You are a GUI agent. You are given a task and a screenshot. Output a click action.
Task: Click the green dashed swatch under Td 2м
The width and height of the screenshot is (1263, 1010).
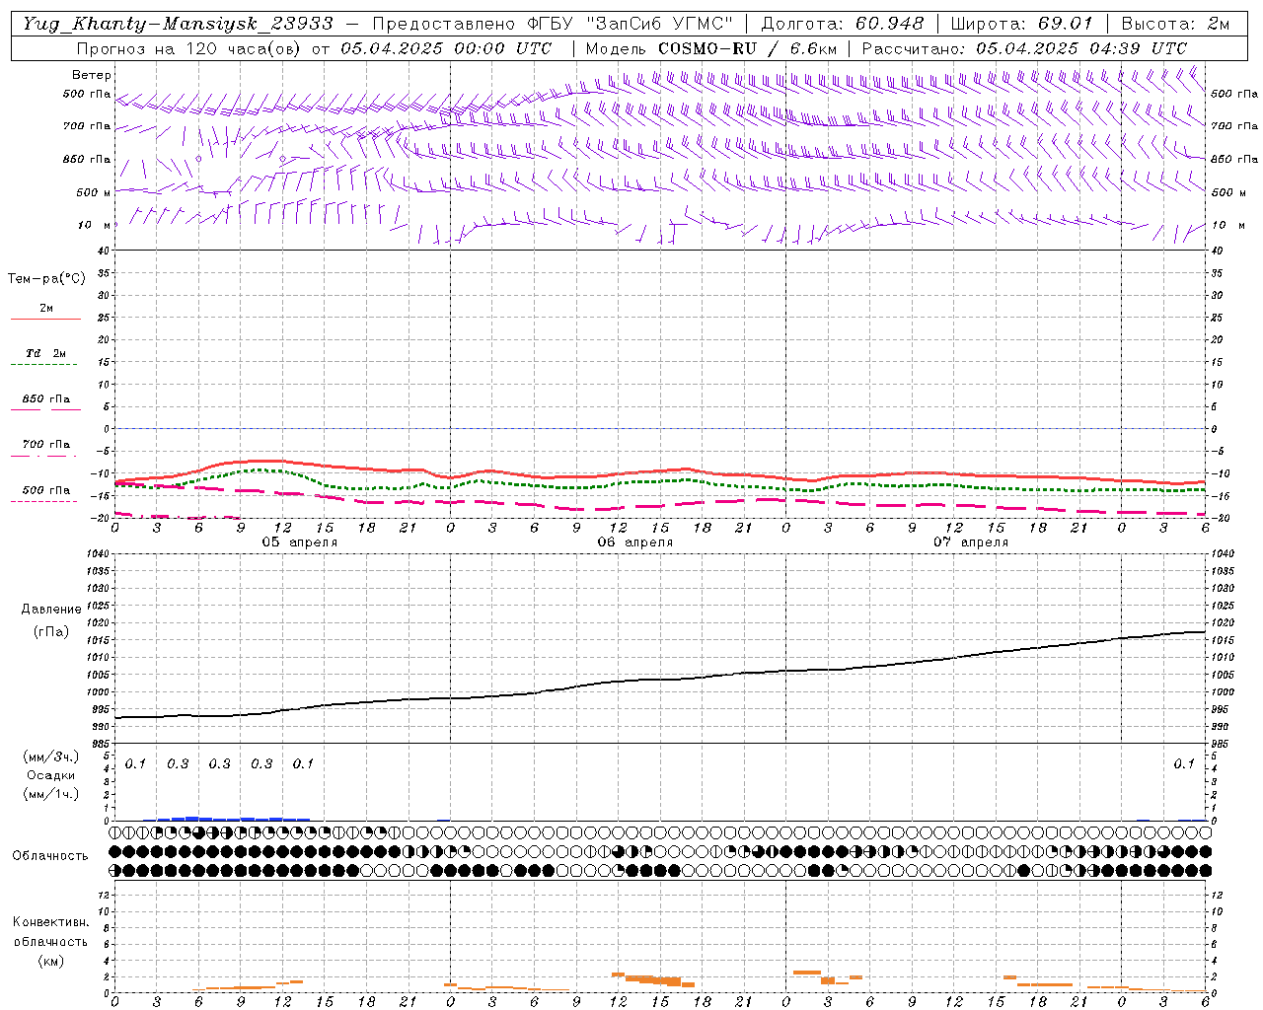[43, 364]
